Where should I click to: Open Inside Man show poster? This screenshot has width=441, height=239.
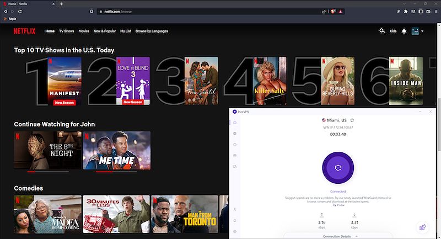(406, 81)
